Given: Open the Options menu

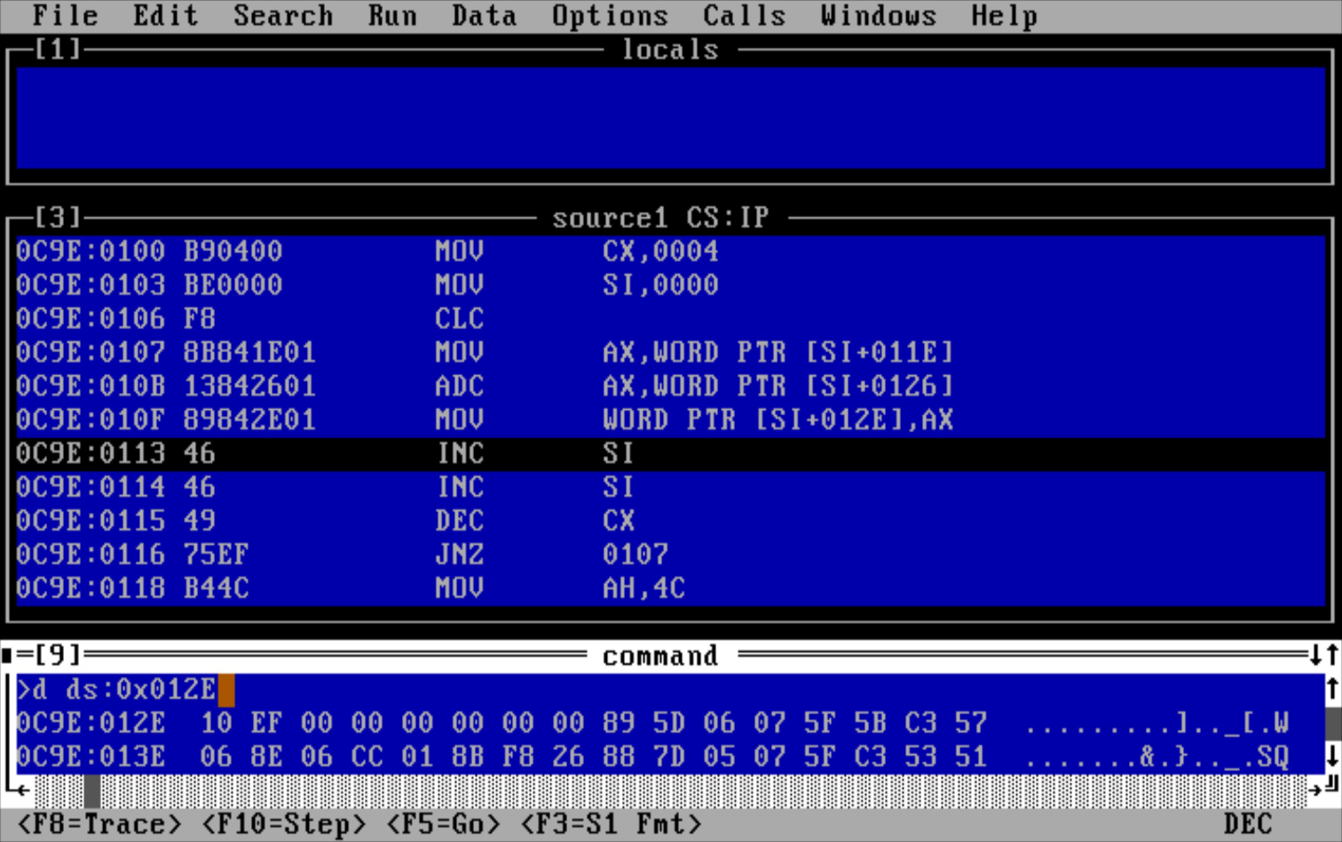Looking at the screenshot, I should pyautogui.click(x=610, y=16).
